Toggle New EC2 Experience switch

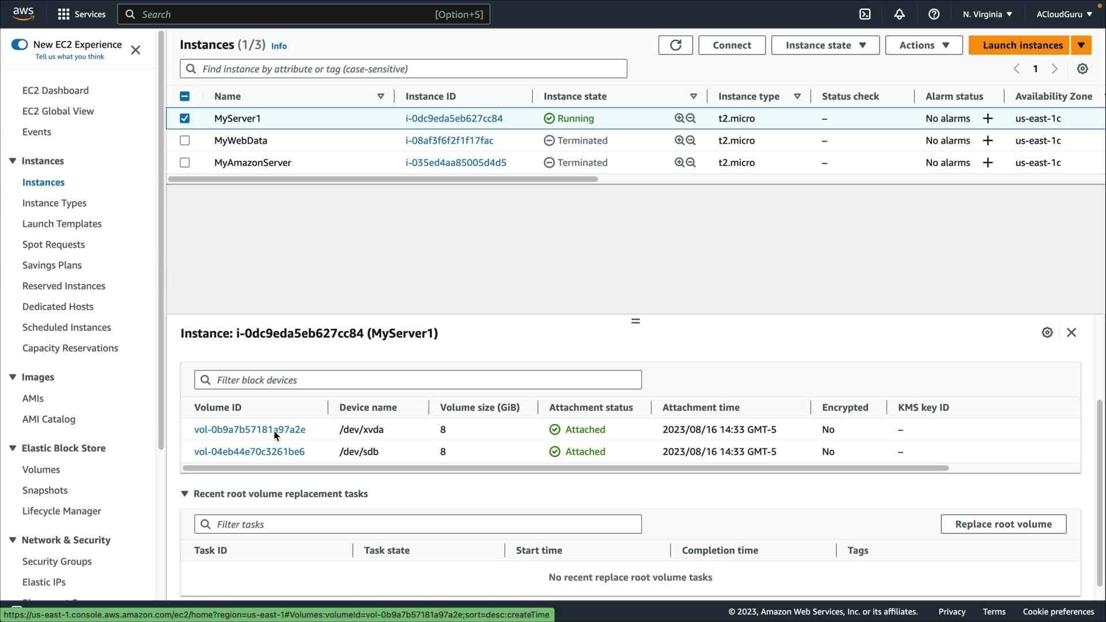tap(20, 44)
